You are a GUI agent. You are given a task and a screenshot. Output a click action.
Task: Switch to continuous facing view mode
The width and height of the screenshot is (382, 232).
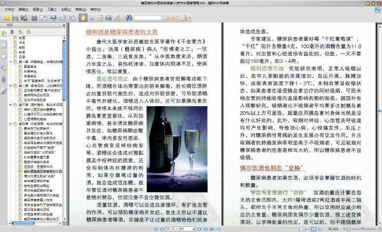click(x=320, y=229)
